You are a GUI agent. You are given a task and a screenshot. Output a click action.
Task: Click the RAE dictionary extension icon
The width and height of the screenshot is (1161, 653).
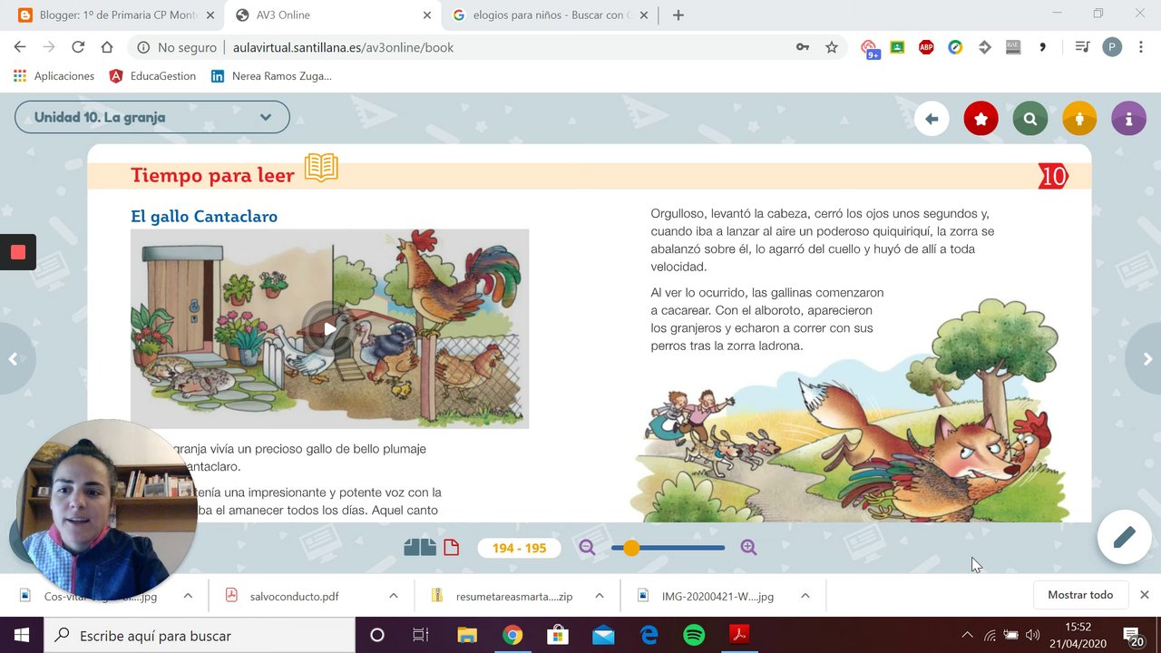coord(1013,47)
